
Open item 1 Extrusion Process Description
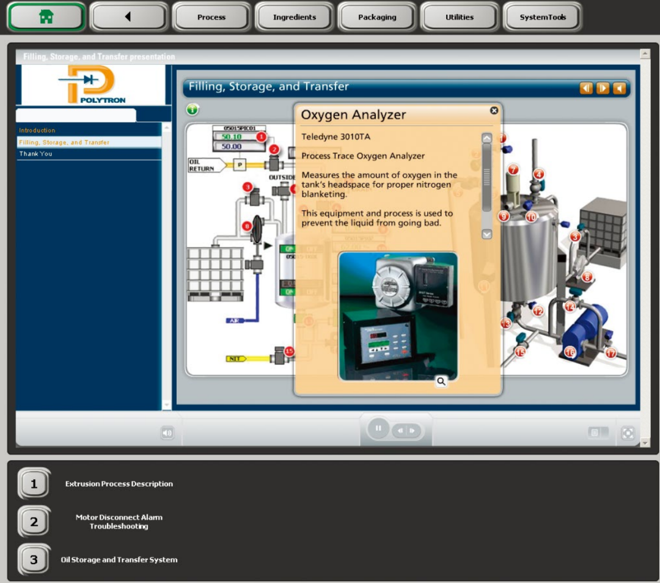coord(34,483)
